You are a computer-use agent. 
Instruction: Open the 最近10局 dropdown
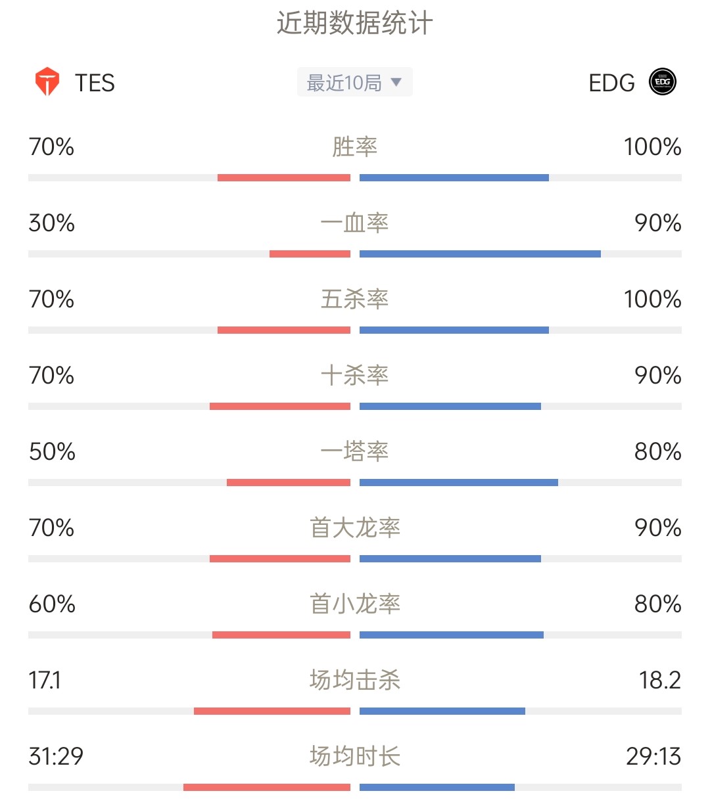(x=355, y=82)
